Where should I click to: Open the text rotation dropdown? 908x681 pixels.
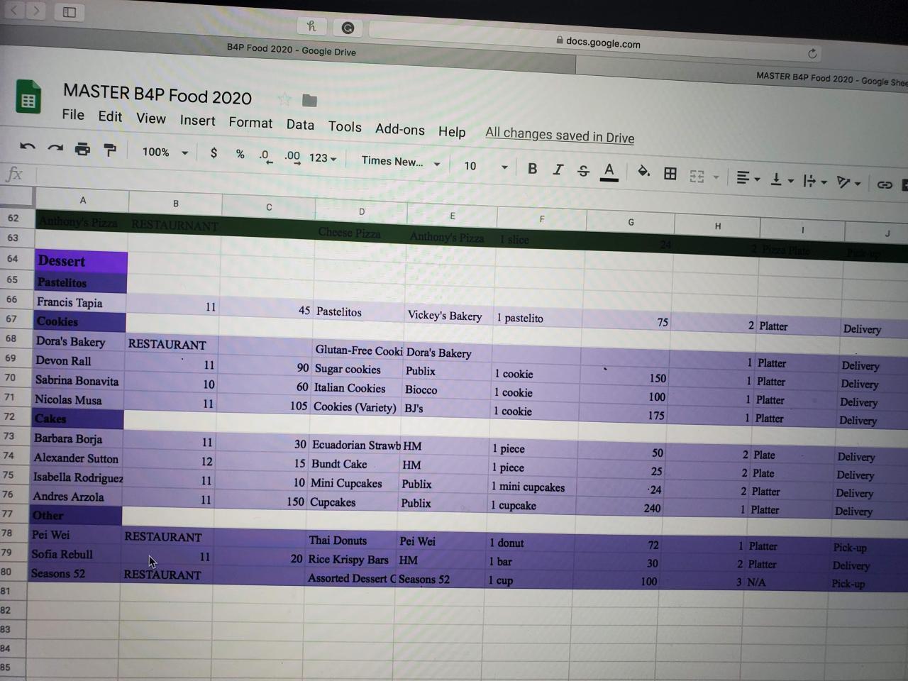848,183
